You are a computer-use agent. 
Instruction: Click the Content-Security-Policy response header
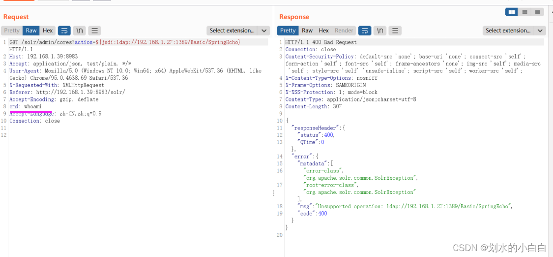pos(413,64)
